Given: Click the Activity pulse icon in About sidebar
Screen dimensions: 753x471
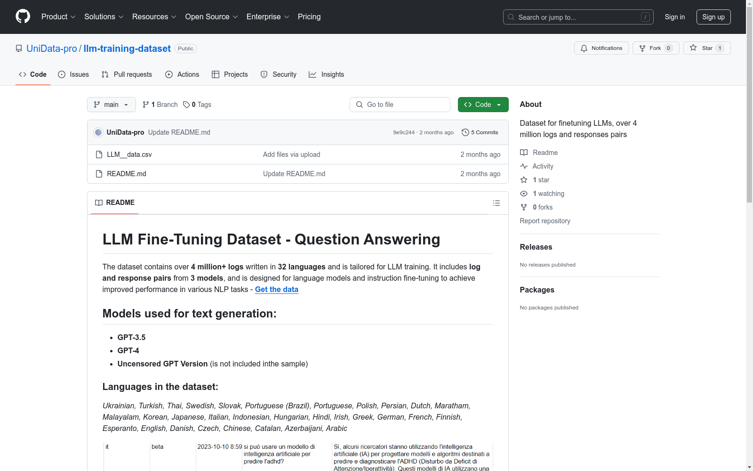Looking at the screenshot, I should click(524, 166).
